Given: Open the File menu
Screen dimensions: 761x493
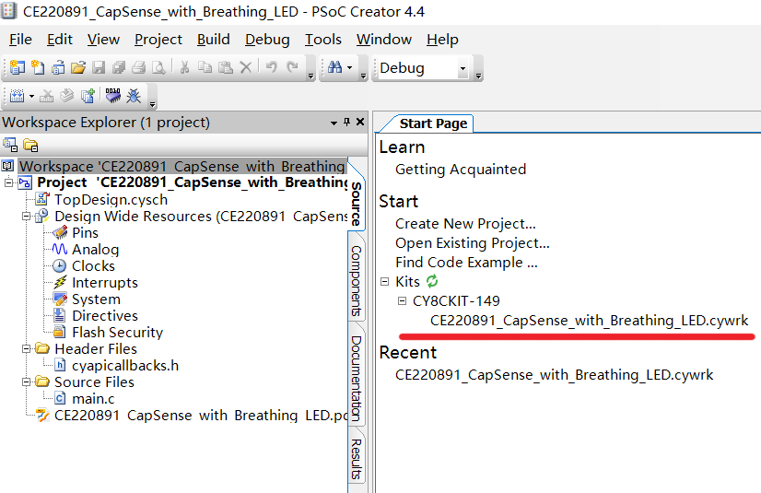Looking at the screenshot, I should (x=20, y=40).
